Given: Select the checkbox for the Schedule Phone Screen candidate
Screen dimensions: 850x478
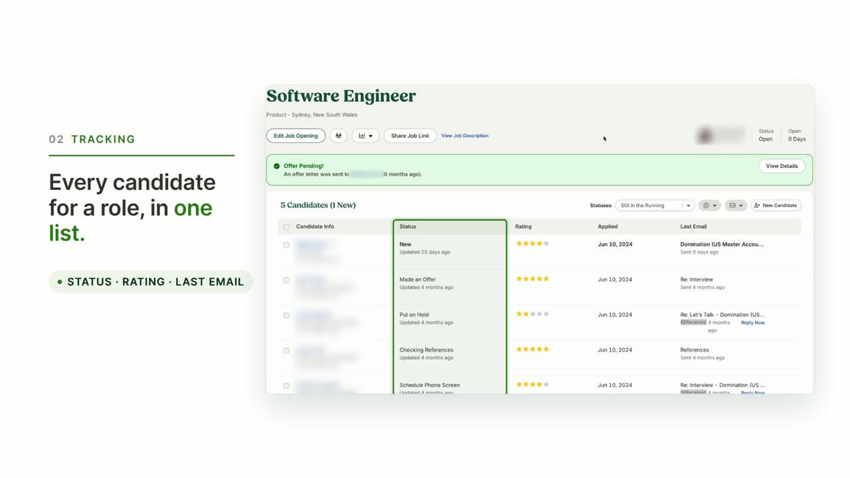Looking at the screenshot, I should point(286,386).
